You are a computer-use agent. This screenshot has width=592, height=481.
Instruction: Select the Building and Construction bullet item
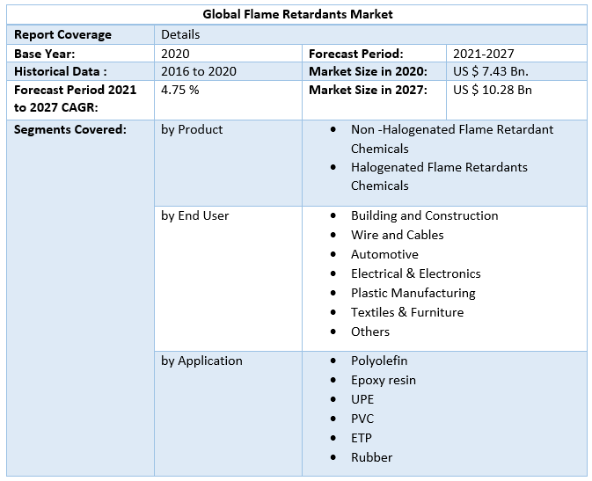click(424, 215)
